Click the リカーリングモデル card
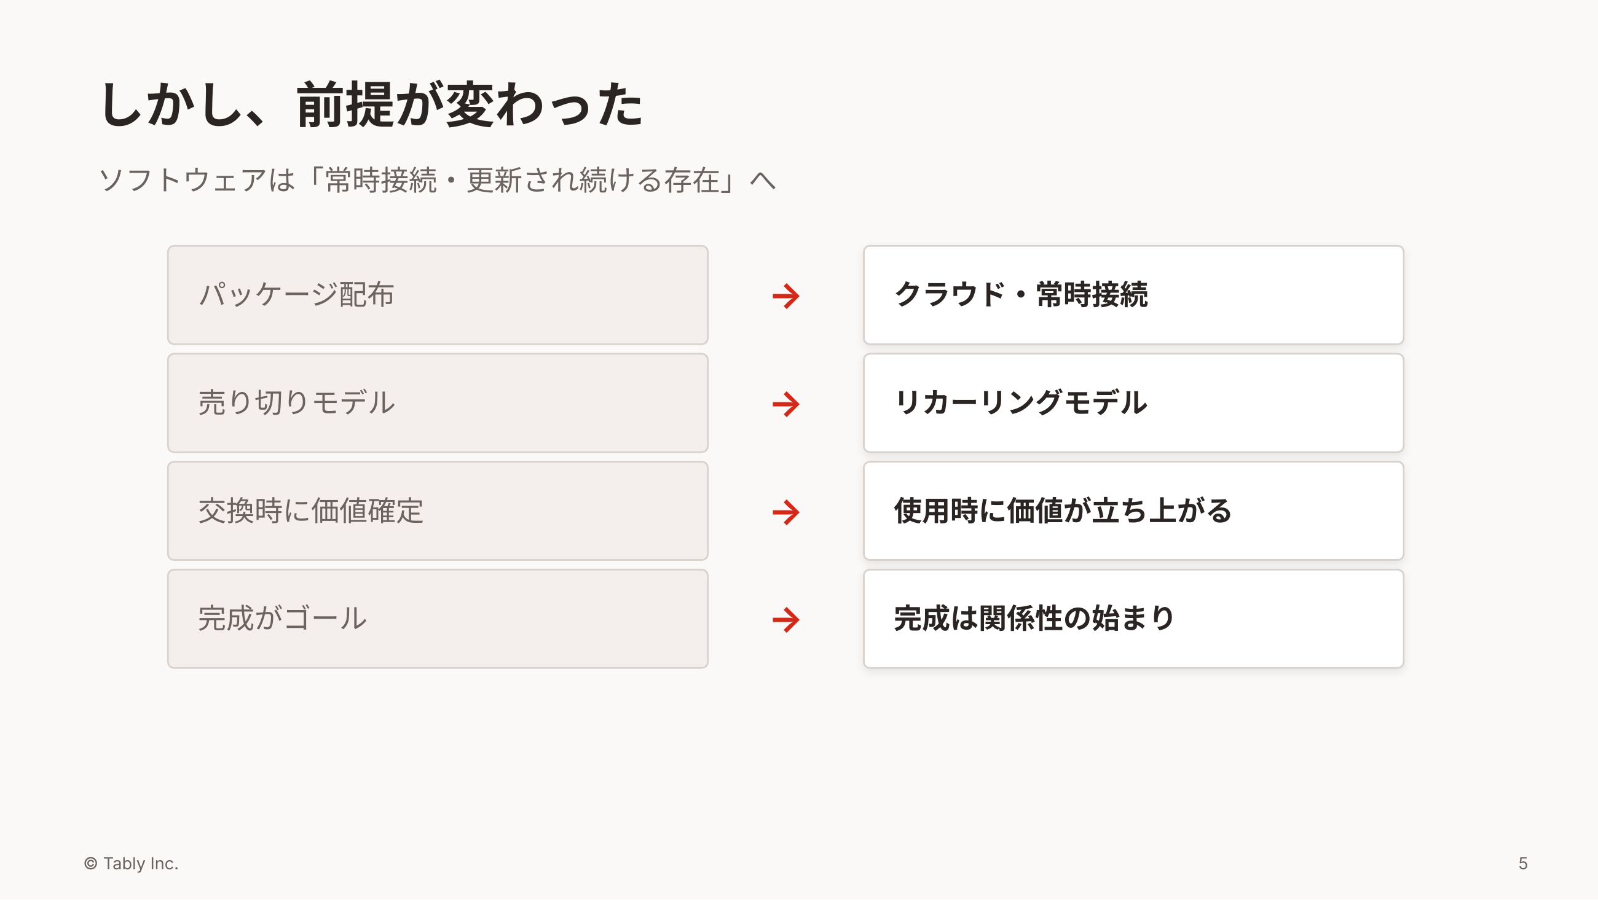 [1133, 402]
